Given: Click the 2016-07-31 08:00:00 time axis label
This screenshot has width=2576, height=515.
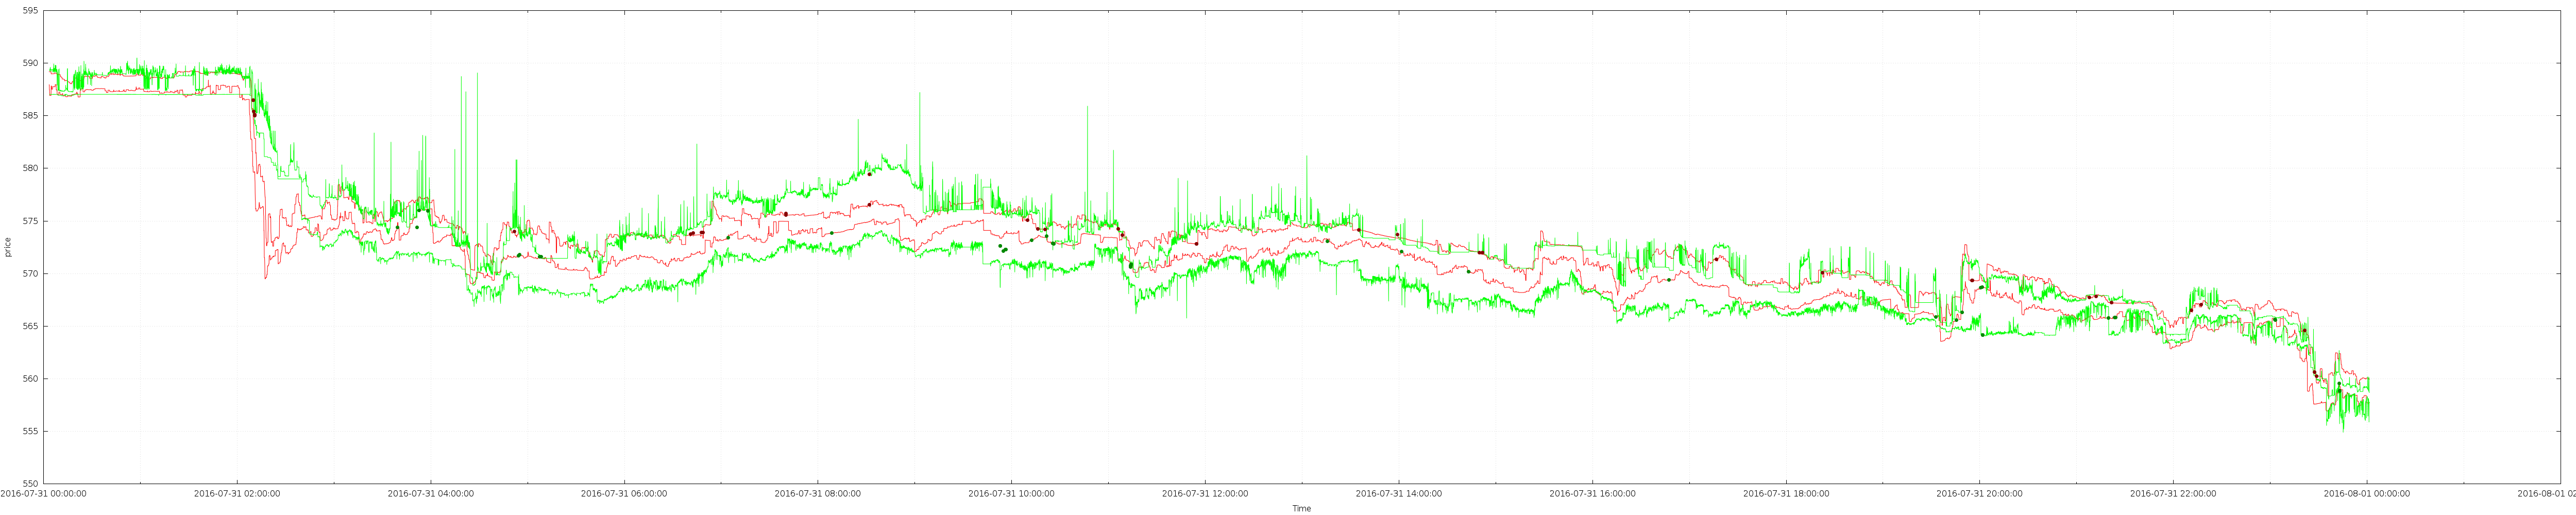Looking at the screenshot, I should 817,494.
